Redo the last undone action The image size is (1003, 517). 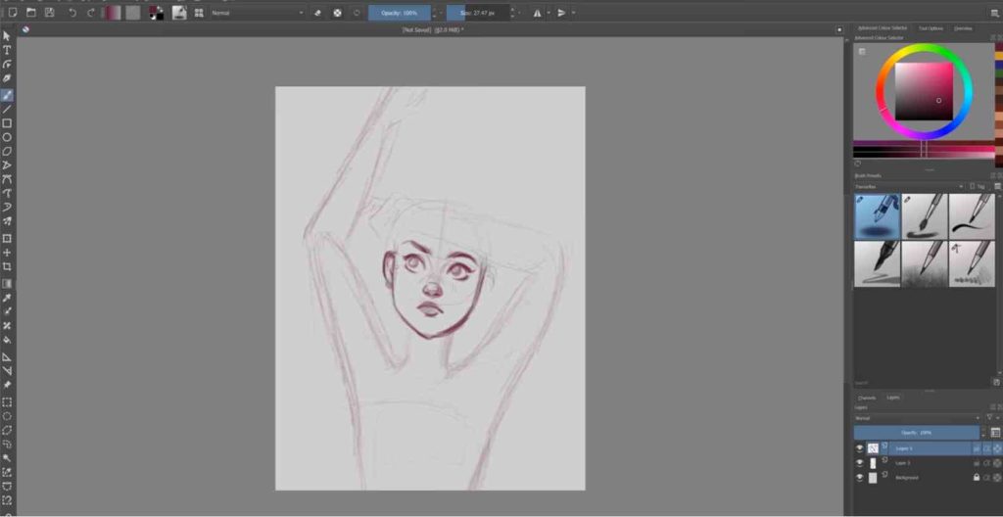90,12
